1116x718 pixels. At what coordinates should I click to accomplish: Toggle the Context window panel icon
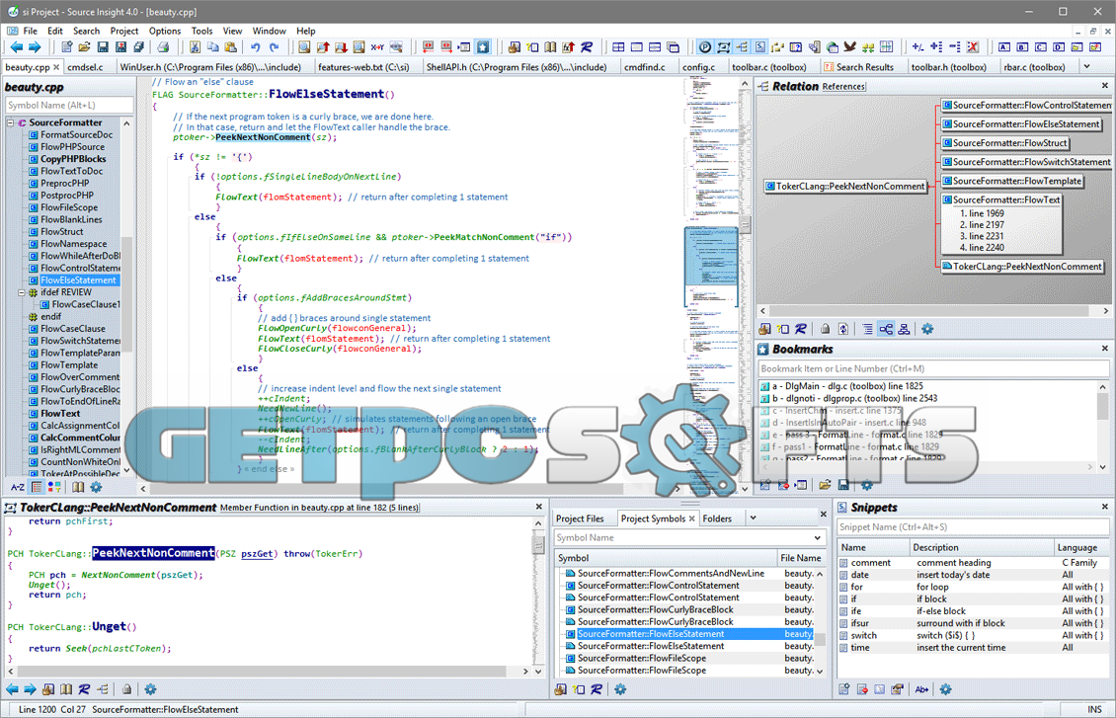(x=723, y=47)
